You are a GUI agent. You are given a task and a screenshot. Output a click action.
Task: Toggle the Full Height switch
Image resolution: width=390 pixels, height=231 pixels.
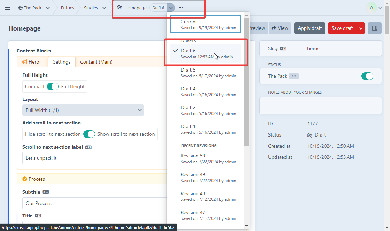click(x=53, y=86)
